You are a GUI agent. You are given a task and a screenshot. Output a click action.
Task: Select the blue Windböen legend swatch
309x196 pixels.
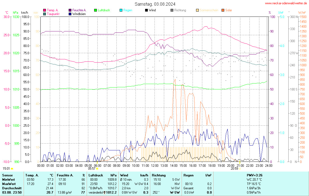pyautogui.click(x=70, y=14)
